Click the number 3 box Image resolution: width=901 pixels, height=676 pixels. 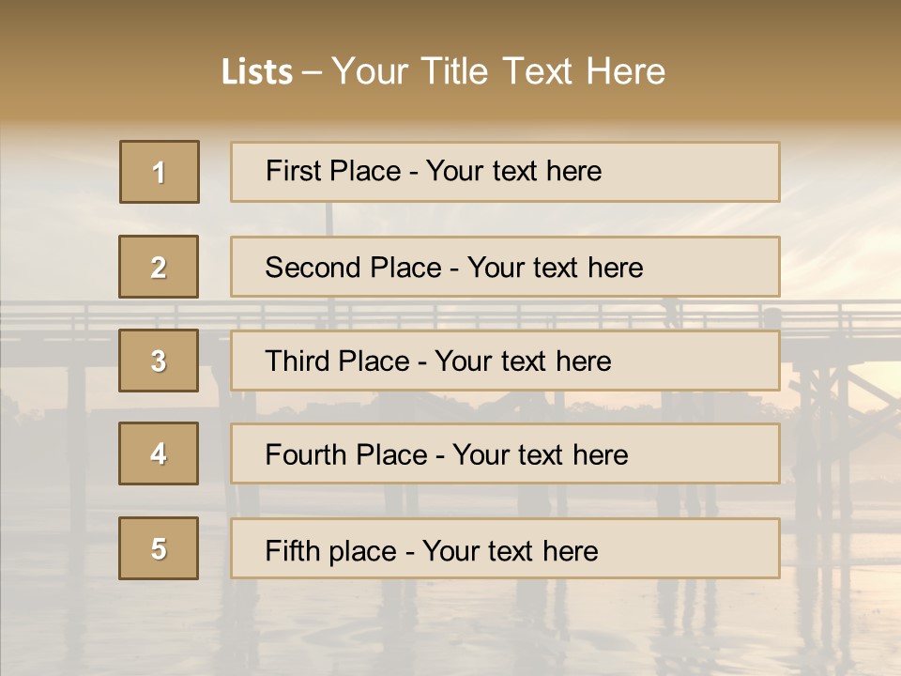tap(159, 361)
